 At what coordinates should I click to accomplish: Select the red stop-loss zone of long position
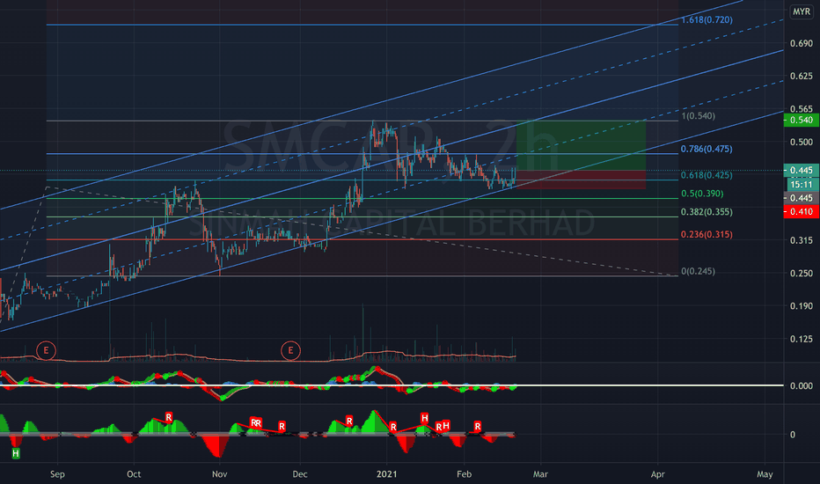tap(581, 180)
